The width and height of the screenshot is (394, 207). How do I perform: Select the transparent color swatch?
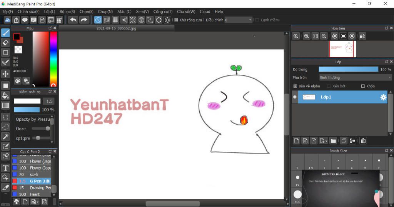pyautogui.click(x=18, y=49)
